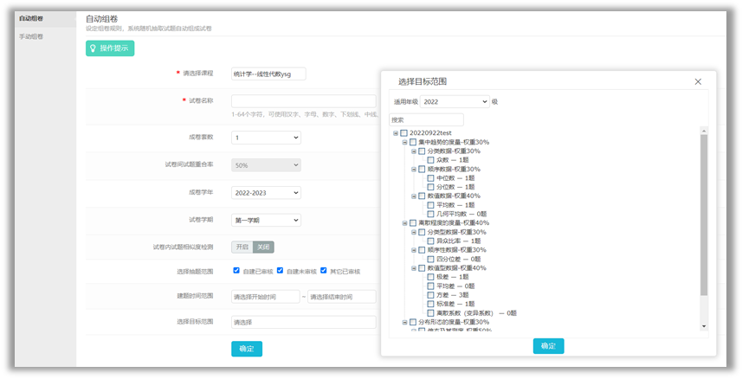Close the 选择目标范围 dialog

coord(698,81)
